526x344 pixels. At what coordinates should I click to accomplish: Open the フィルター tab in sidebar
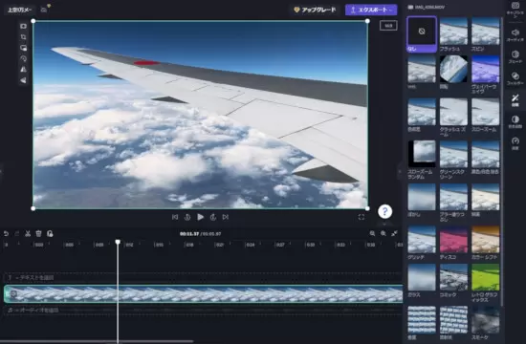click(x=515, y=78)
